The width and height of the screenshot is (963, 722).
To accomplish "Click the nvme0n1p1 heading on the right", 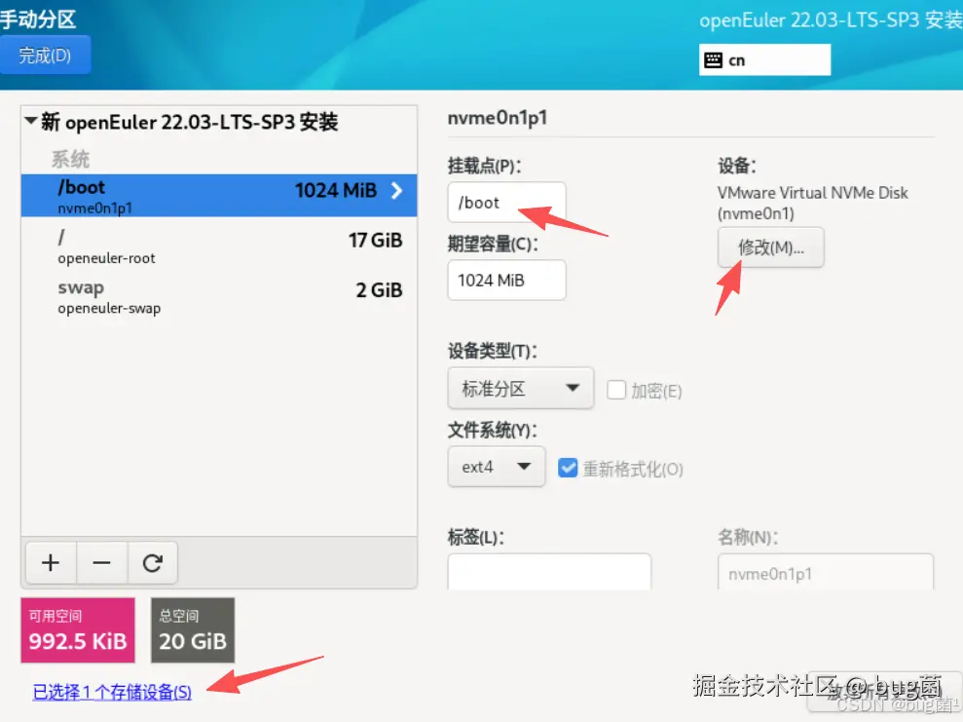I will [x=498, y=117].
